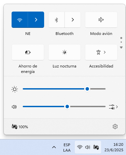Show hidden tray icons chevron
Viewport: 126px width, 155px height.
pos(54,147)
